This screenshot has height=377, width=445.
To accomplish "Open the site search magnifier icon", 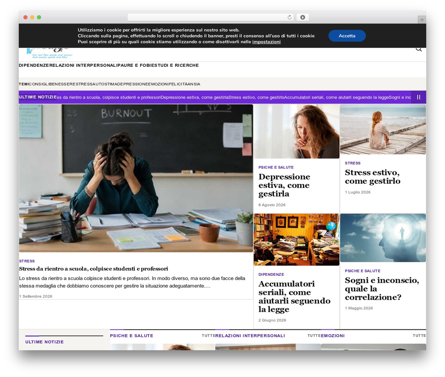I will point(419,49).
